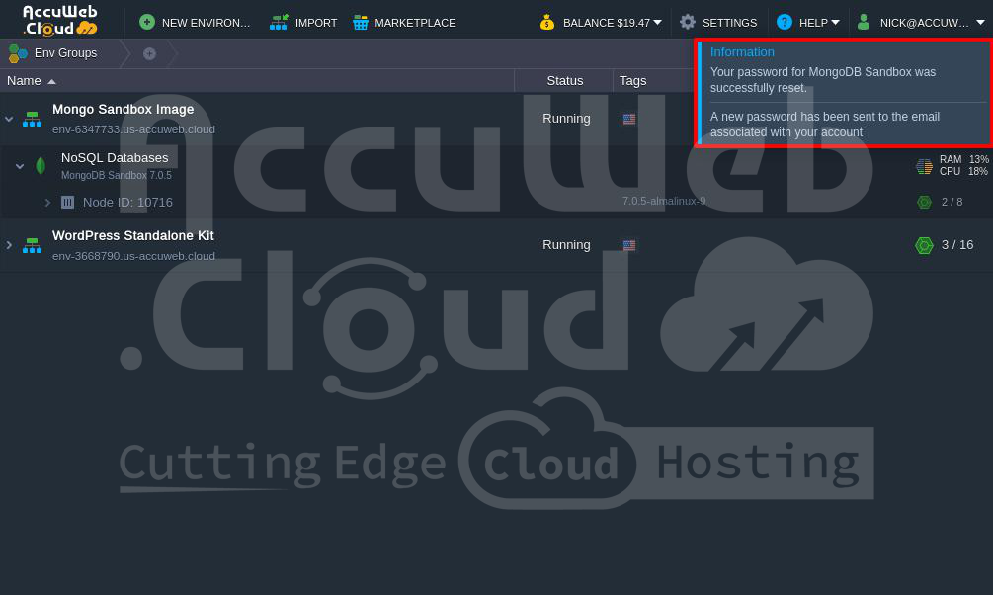Collapse the Mongo Sandbox Image environment
Screen dimensions: 993x595
pos(9,119)
